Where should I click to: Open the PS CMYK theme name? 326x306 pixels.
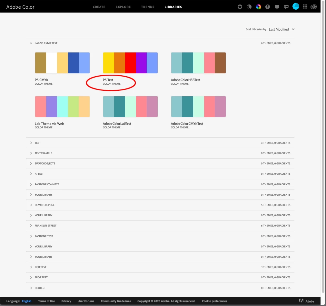pos(42,80)
